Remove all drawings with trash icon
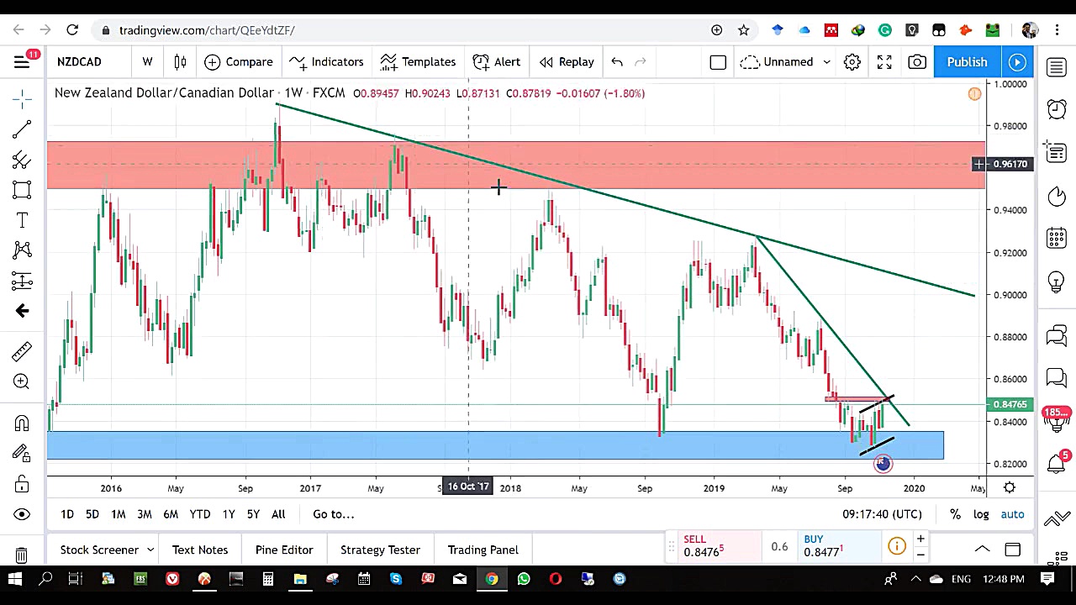This screenshot has width=1076, height=605. 22,555
